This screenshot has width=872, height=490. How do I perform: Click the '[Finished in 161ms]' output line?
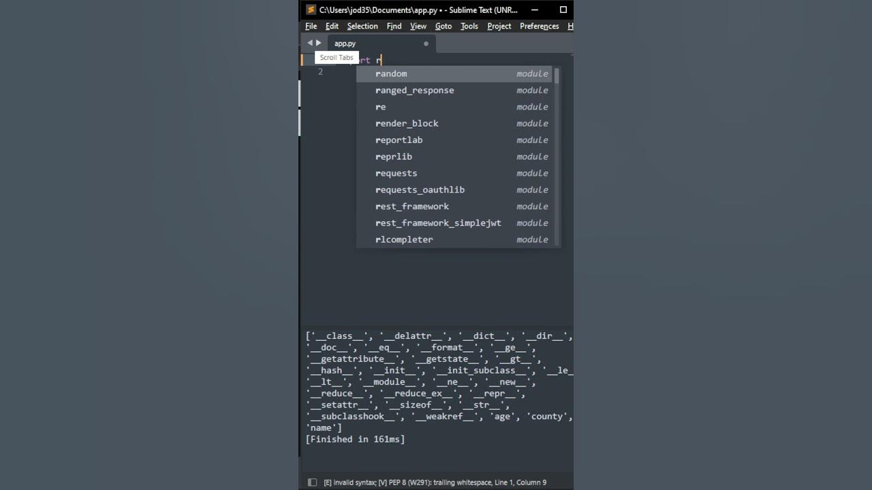pyautogui.click(x=355, y=440)
